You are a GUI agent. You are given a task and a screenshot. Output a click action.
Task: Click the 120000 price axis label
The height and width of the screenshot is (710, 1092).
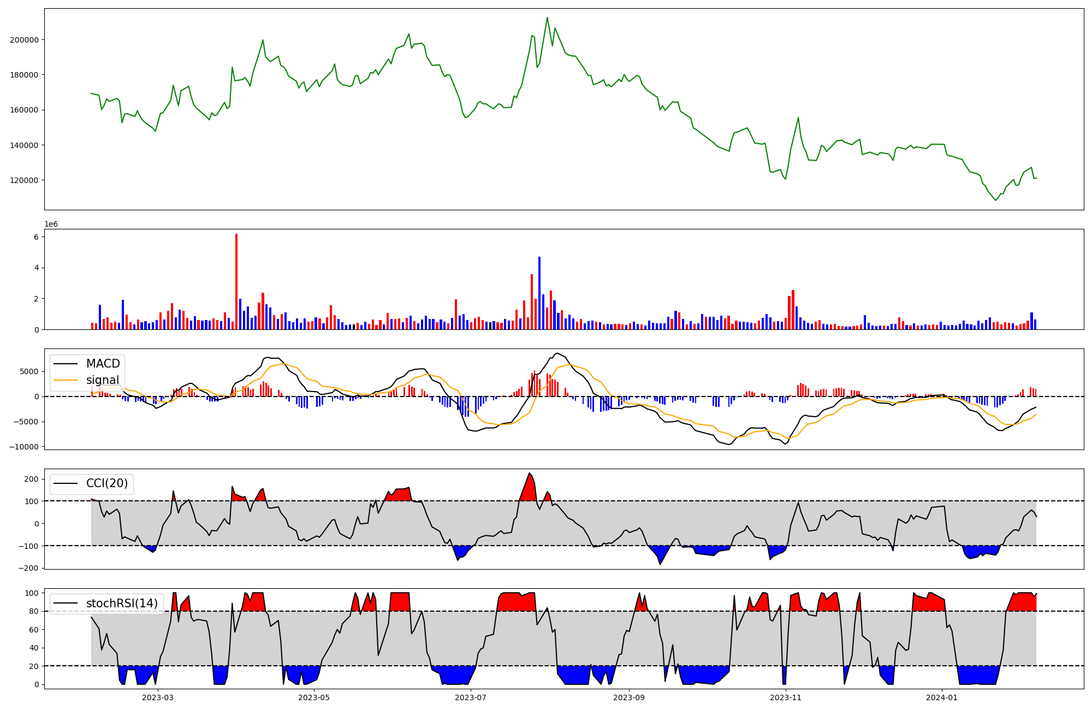pyautogui.click(x=24, y=180)
